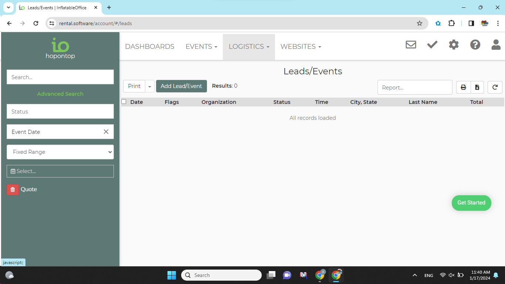Delete the Quote filter with trash icon
Image resolution: width=505 pixels, height=284 pixels.
[13, 189]
